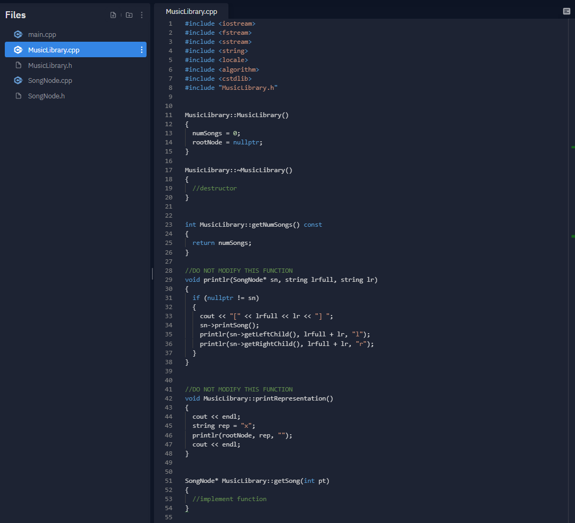The height and width of the screenshot is (523, 575).
Task: Click the Files panel heading
Action: [16, 15]
